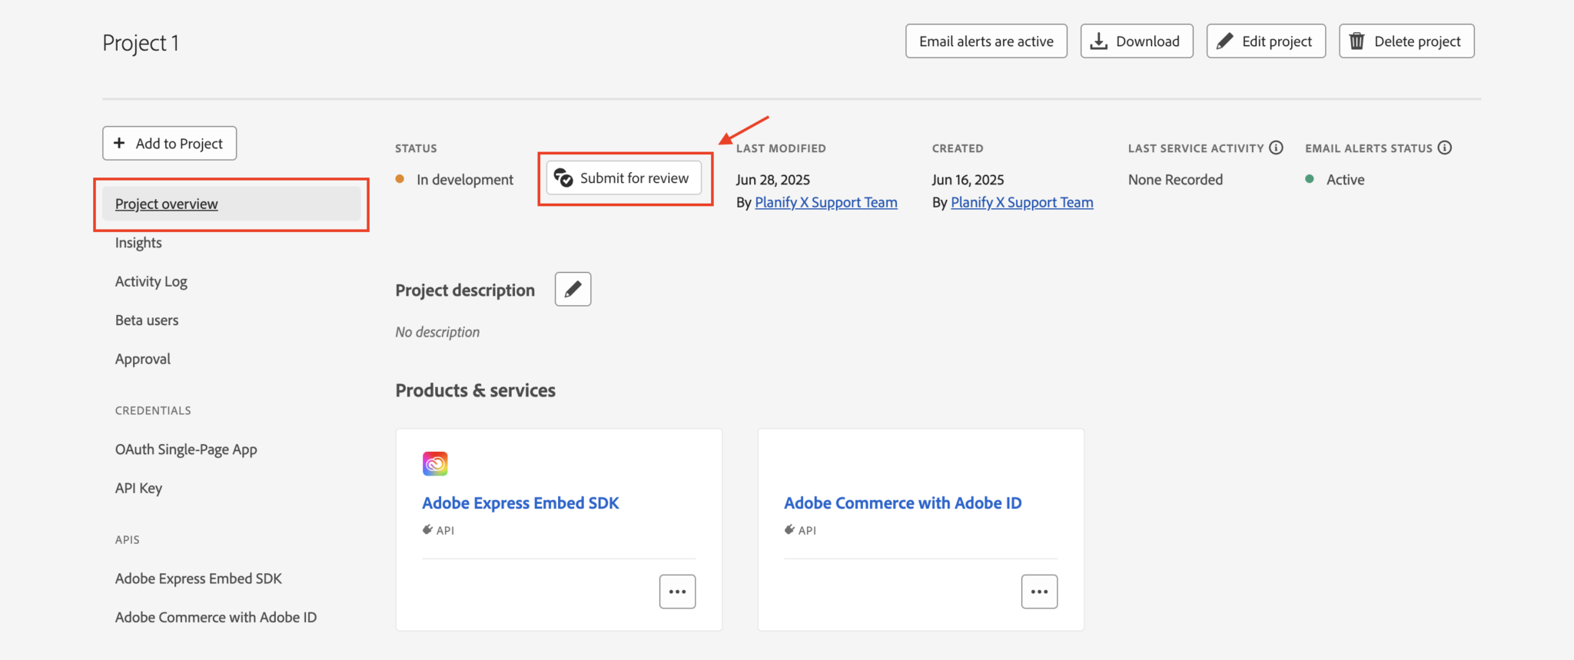Select API Key credential in sidebar

point(138,488)
